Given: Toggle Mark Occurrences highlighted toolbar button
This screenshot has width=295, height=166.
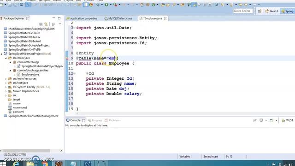Looking at the screenshot, I should (194, 5).
